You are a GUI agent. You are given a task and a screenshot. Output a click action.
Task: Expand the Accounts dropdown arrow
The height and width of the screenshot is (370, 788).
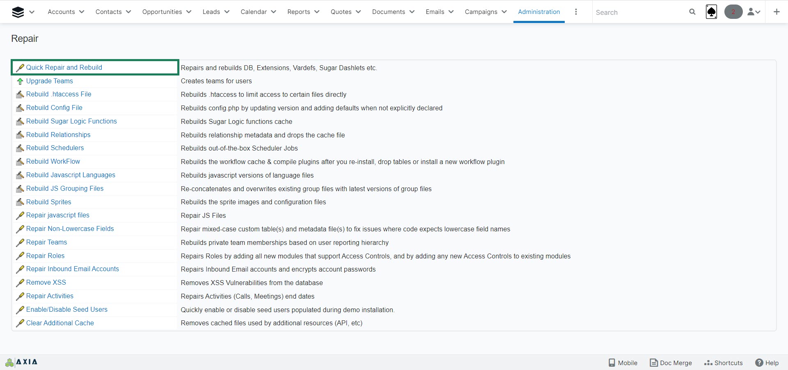(x=82, y=12)
